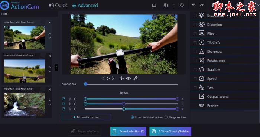
Task: Set start marker for second section
Action: point(70,104)
